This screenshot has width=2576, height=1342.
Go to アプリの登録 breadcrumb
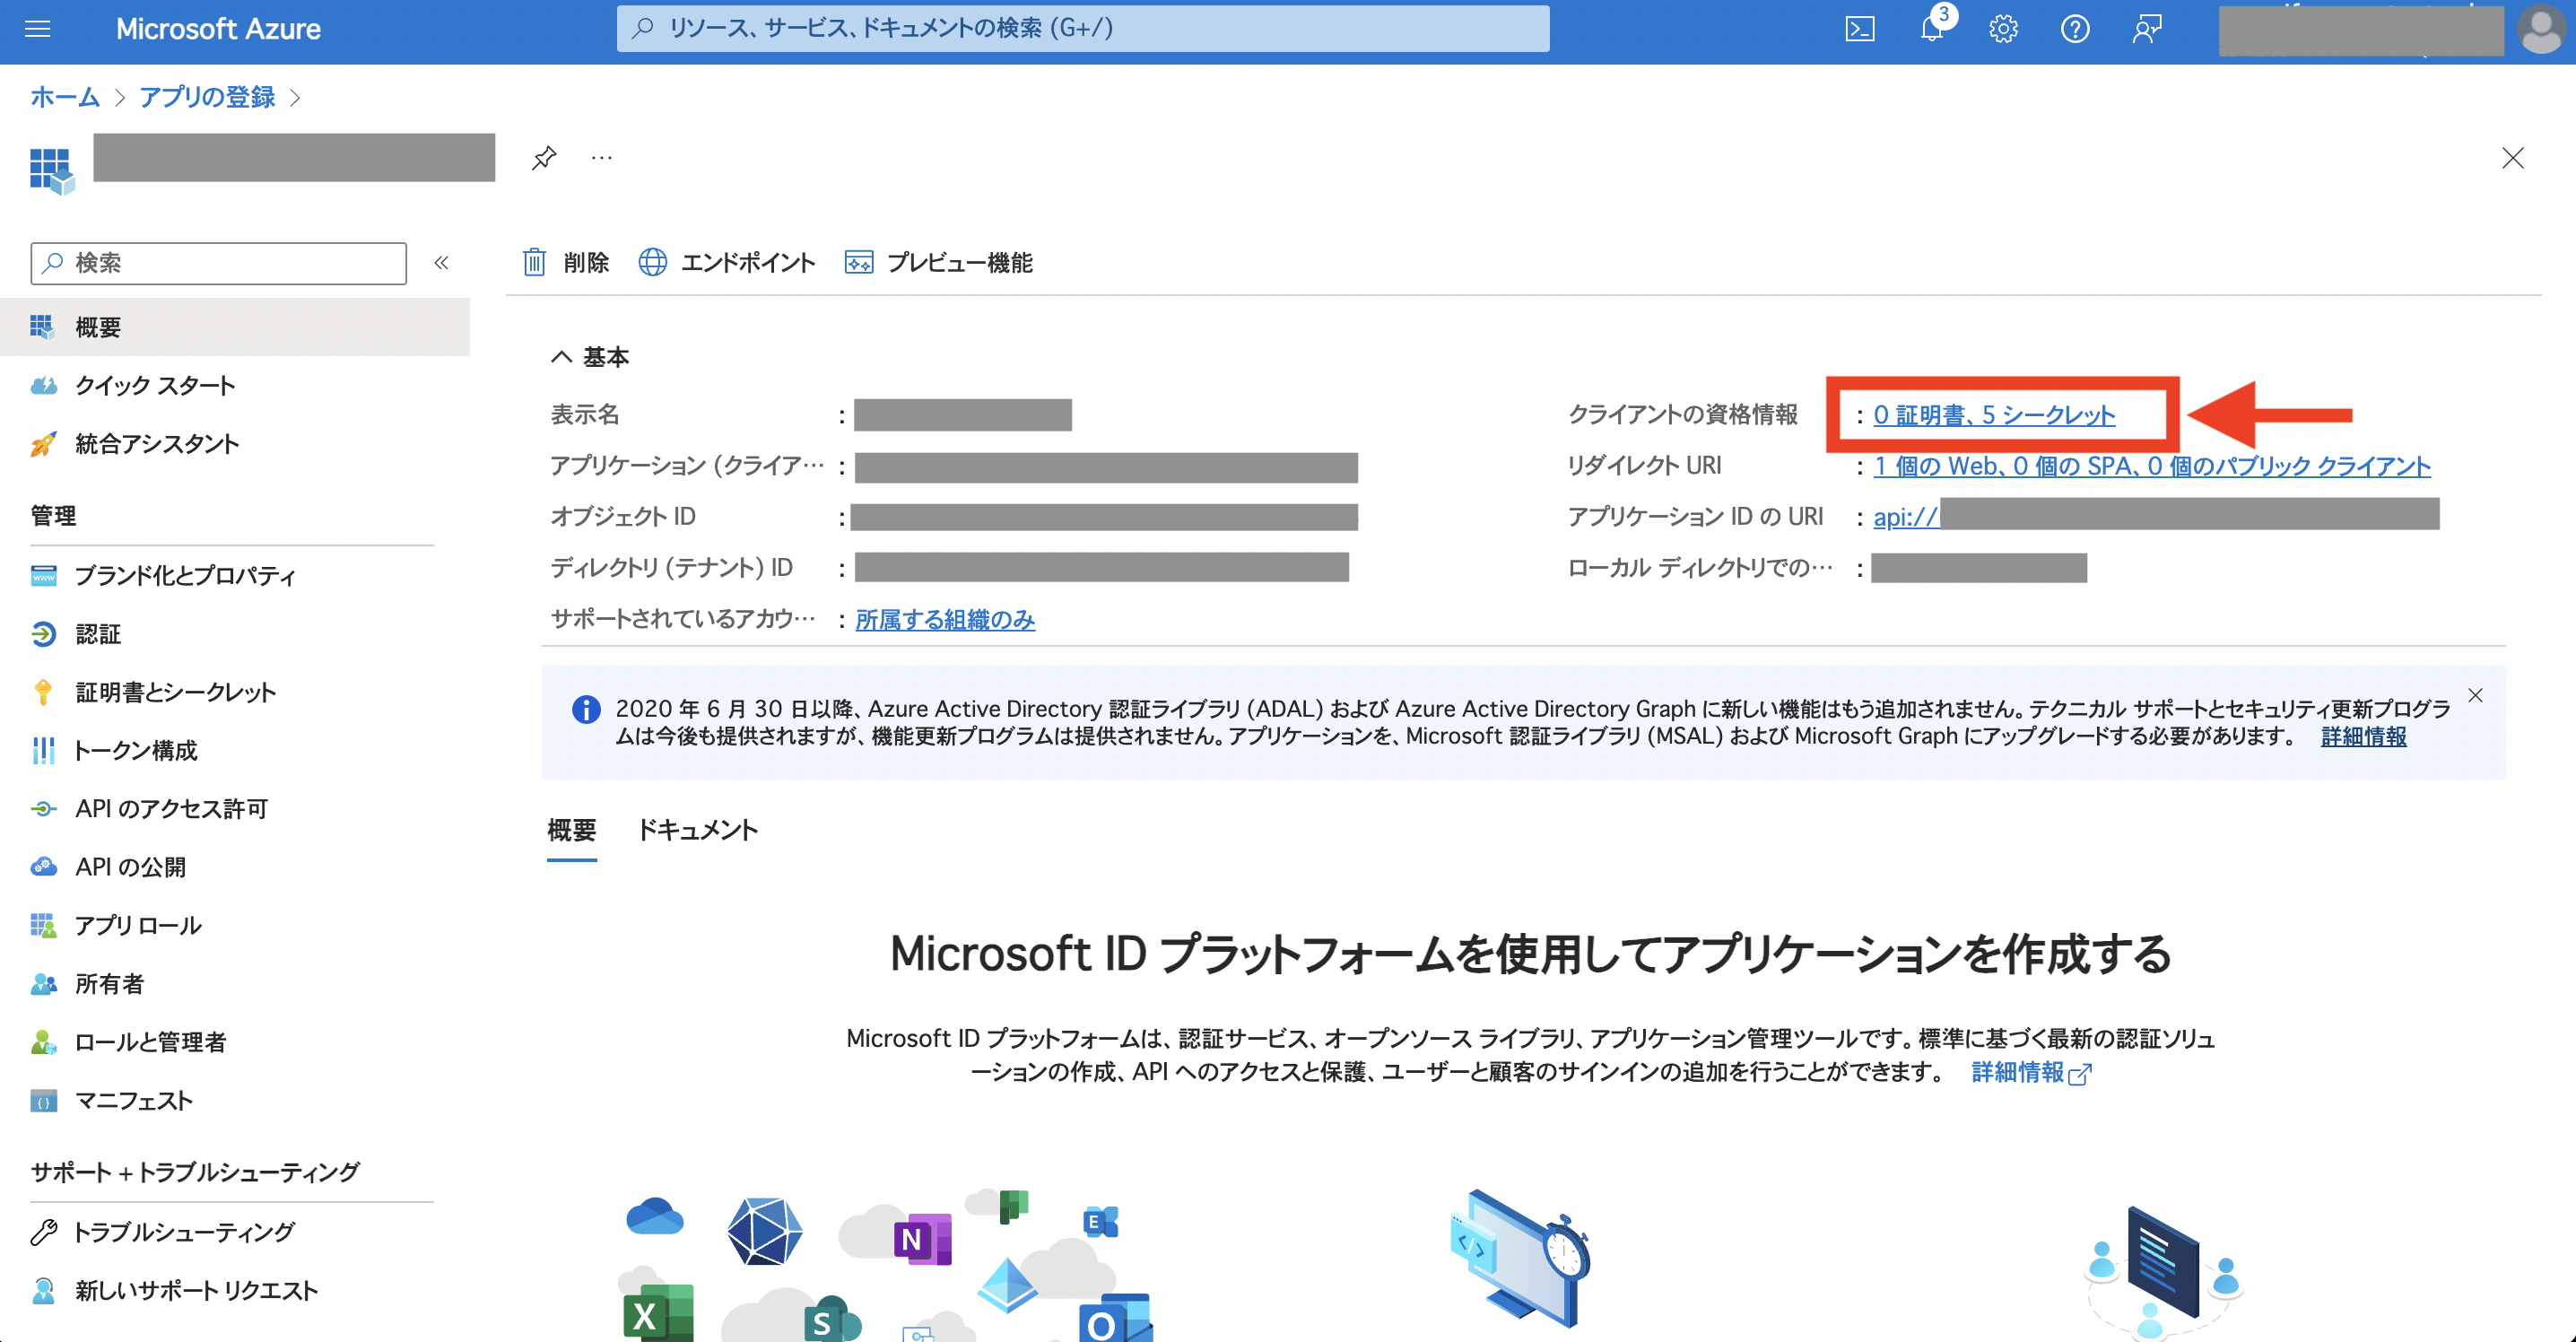point(207,97)
